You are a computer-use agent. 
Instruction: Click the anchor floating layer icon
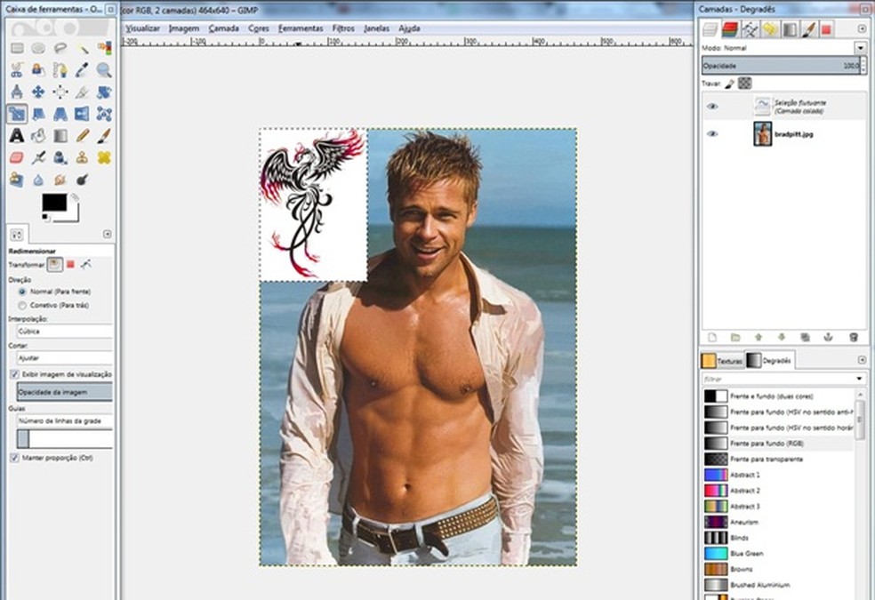[829, 338]
